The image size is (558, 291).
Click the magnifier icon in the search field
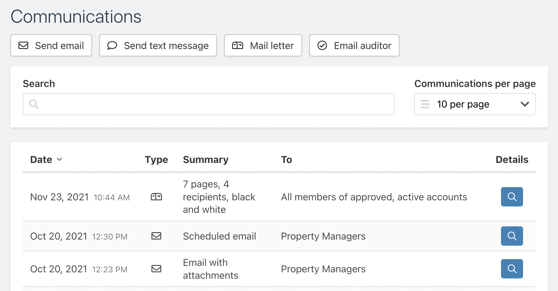coord(34,104)
